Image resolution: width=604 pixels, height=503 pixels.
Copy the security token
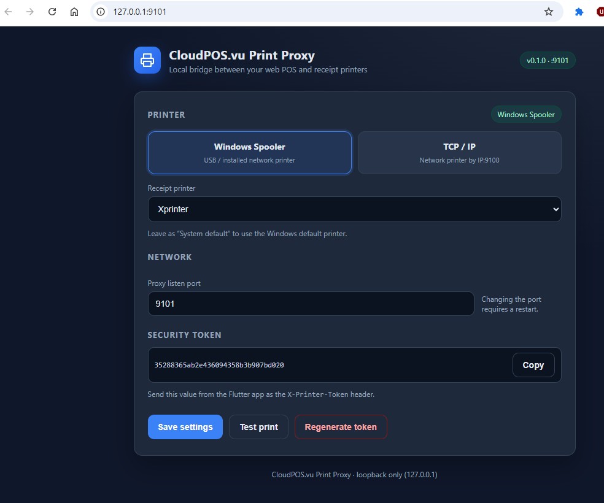[533, 365]
